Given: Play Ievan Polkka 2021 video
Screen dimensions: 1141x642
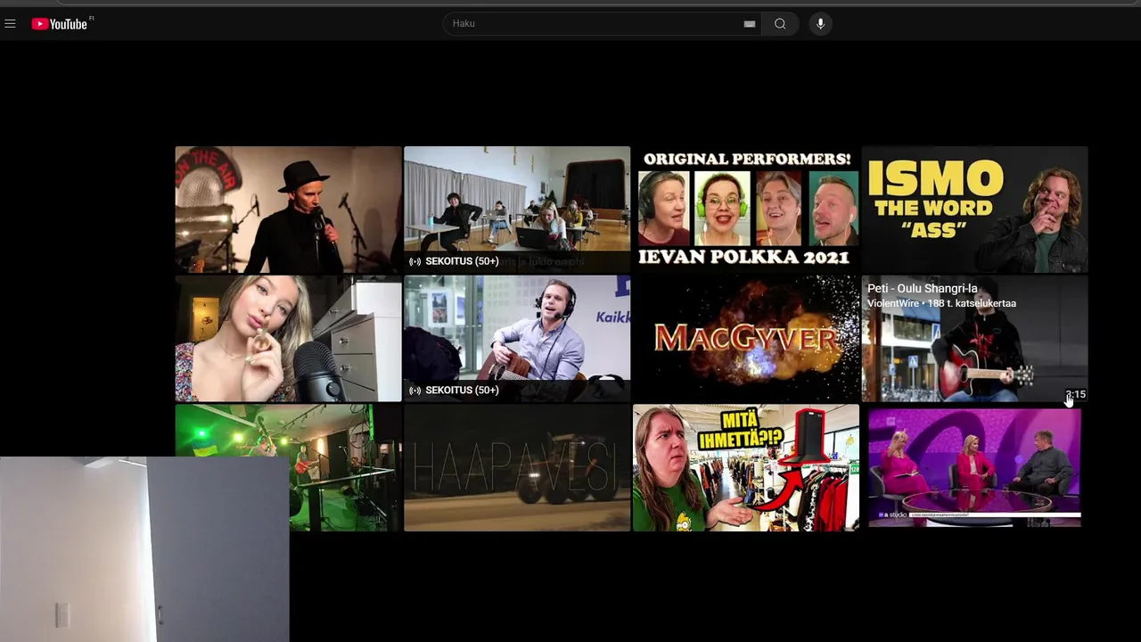Looking at the screenshot, I should pyautogui.click(x=746, y=210).
